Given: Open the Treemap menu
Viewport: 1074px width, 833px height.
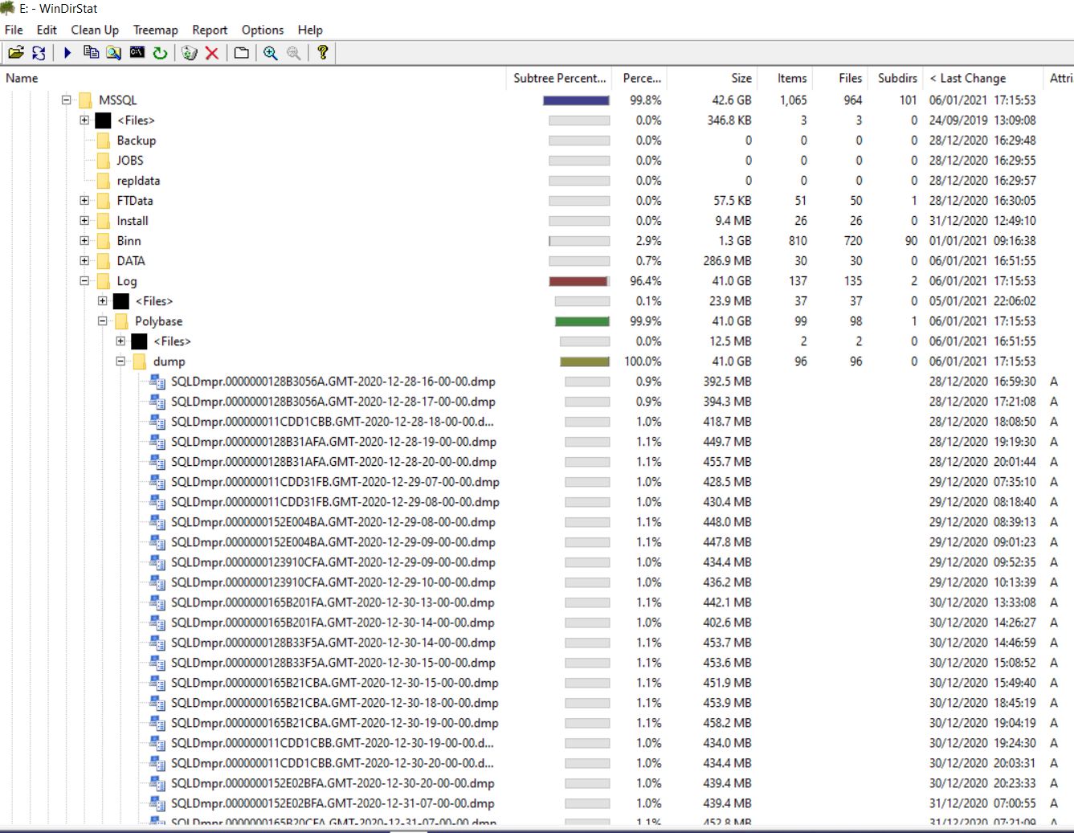Looking at the screenshot, I should coord(155,30).
